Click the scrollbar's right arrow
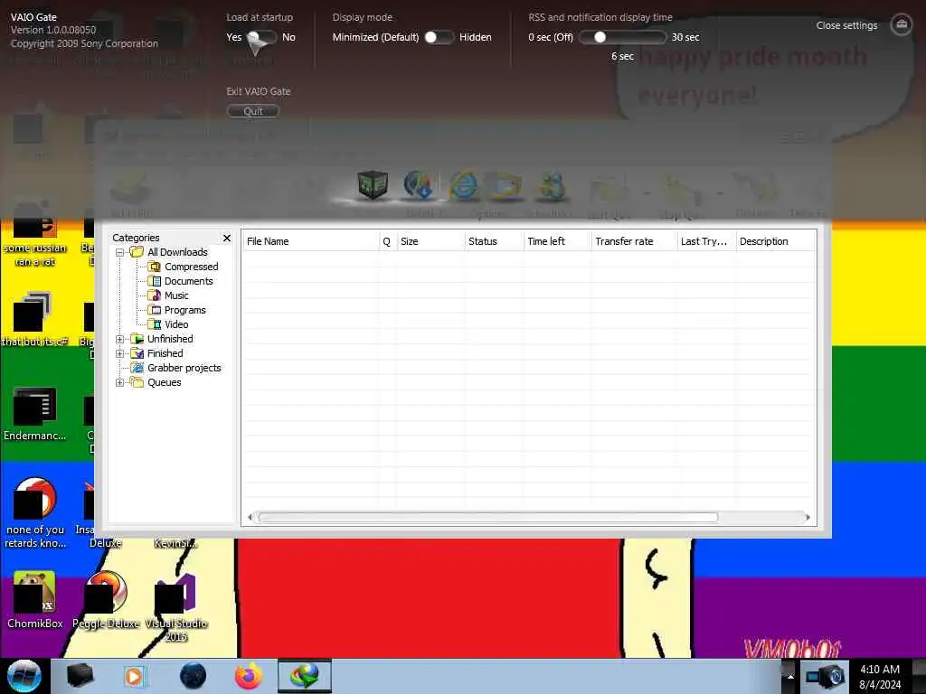The image size is (926, 694). 808,518
